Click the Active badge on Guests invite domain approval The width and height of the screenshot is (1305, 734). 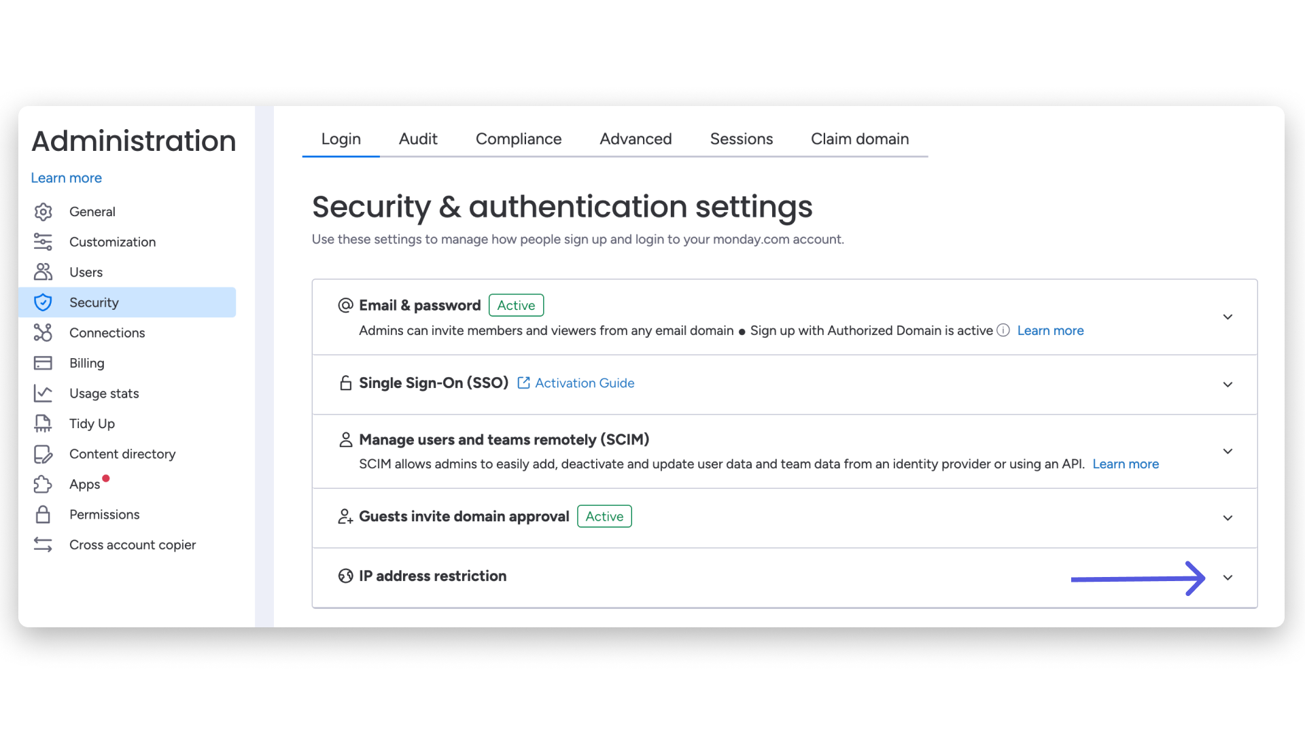[604, 516]
